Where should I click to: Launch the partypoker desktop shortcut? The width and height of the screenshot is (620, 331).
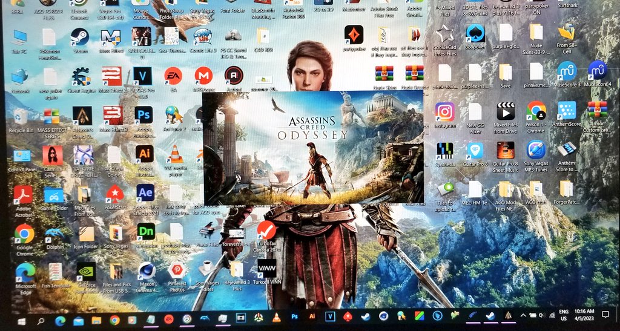354,35
